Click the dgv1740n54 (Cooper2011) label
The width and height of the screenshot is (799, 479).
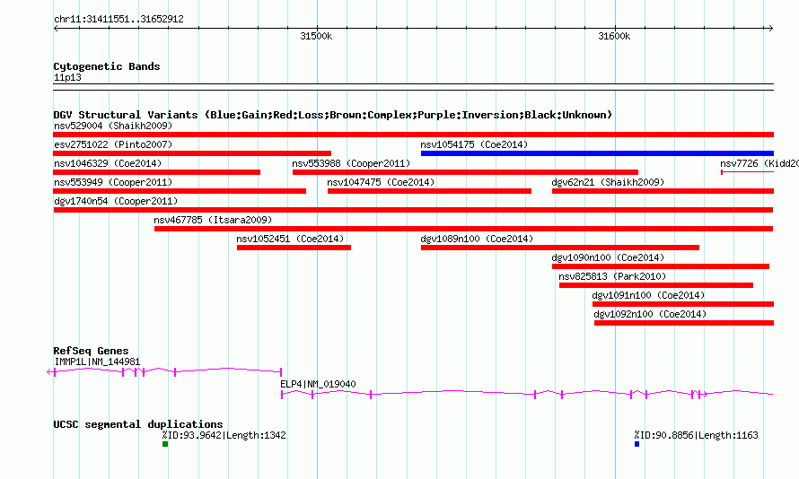116,201
